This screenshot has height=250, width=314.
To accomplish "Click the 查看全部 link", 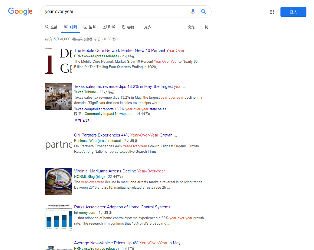I will (x=81, y=120).
